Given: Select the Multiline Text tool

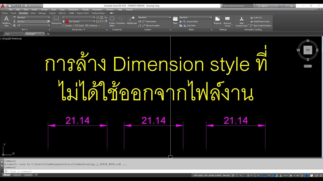Looking at the screenshot, I should (x=7, y=21).
